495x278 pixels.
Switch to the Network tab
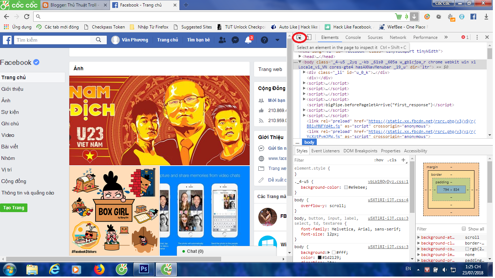click(398, 37)
